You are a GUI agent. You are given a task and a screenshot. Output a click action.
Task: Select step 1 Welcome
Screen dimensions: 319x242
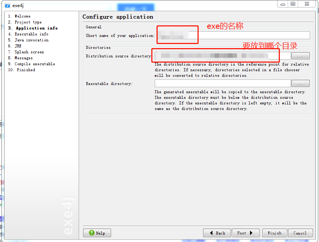(x=19, y=16)
